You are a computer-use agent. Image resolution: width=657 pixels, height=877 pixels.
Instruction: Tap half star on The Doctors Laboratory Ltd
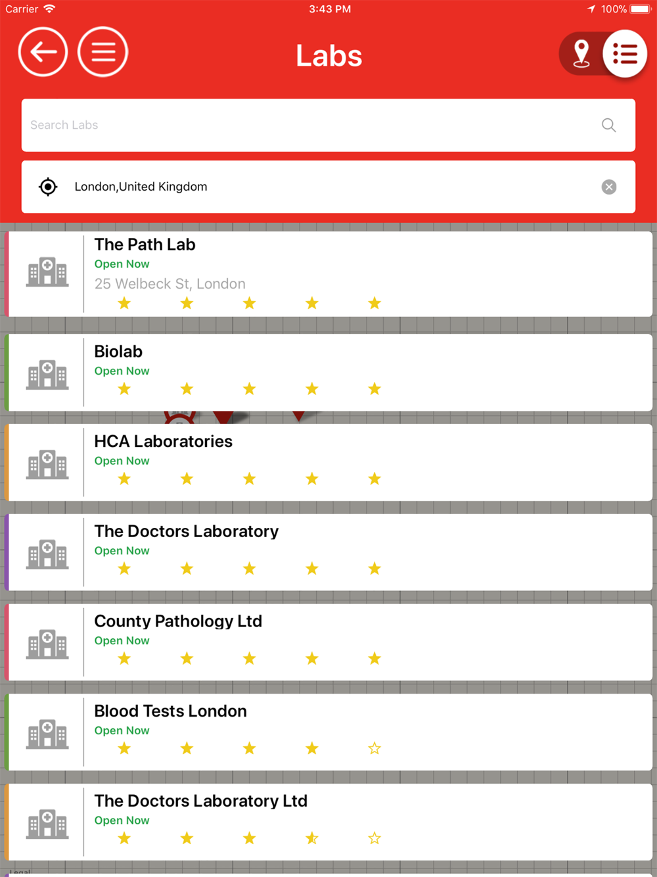[x=312, y=838]
